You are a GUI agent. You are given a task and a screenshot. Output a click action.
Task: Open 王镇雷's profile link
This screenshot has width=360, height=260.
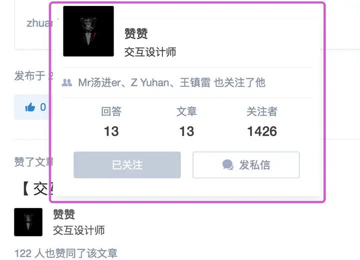195,82
